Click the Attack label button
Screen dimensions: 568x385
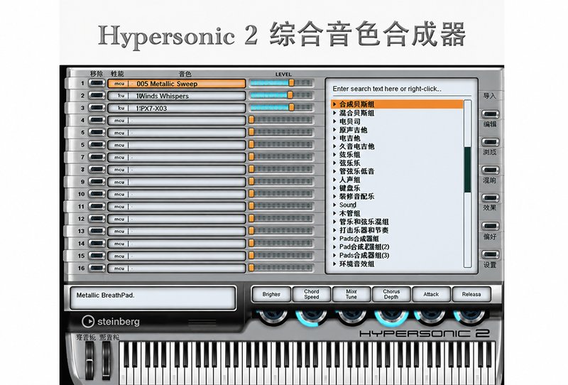(431, 294)
